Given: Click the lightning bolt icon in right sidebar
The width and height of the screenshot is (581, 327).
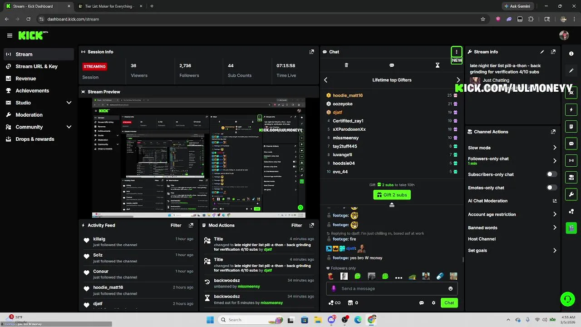Looking at the screenshot, I should (x=571, y=109).
